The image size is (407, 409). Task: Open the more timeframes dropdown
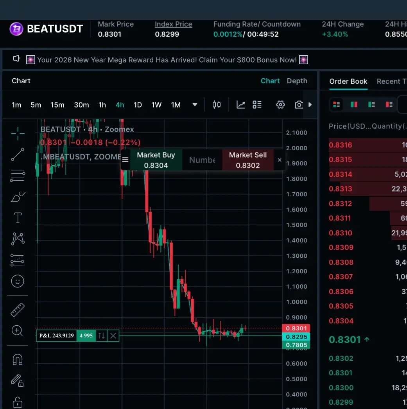195,105
